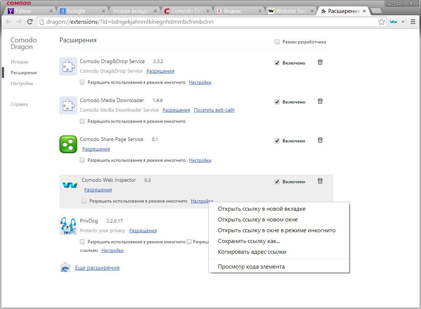Open Настройки for Comodo Drag&Drop Service
This screenshot has width=421, height=309.
200,82
